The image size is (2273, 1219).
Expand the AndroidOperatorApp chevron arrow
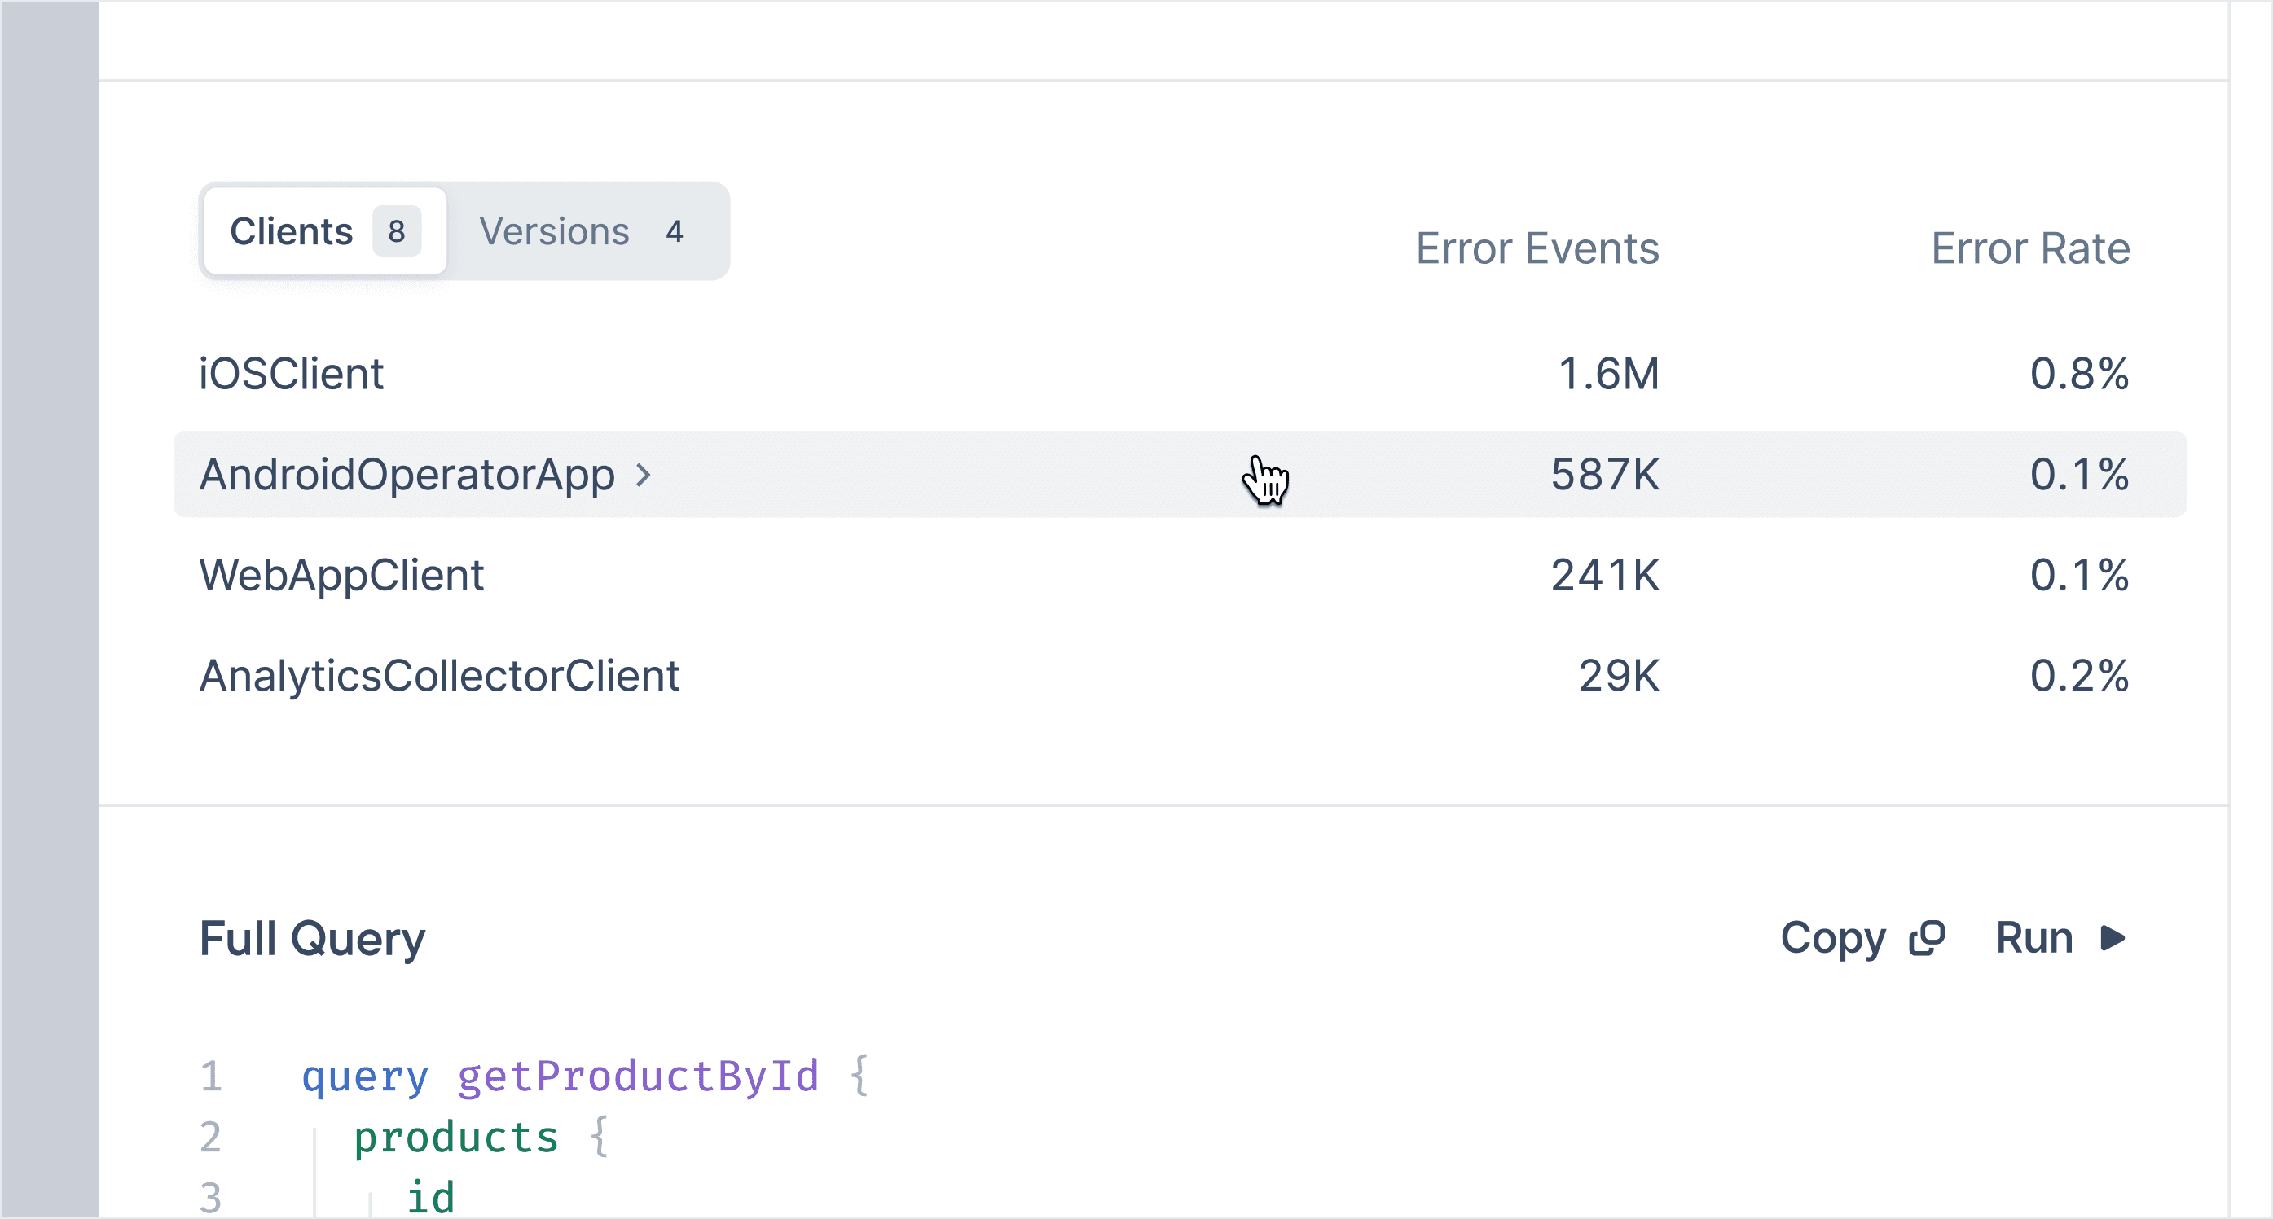click(644, 476)
